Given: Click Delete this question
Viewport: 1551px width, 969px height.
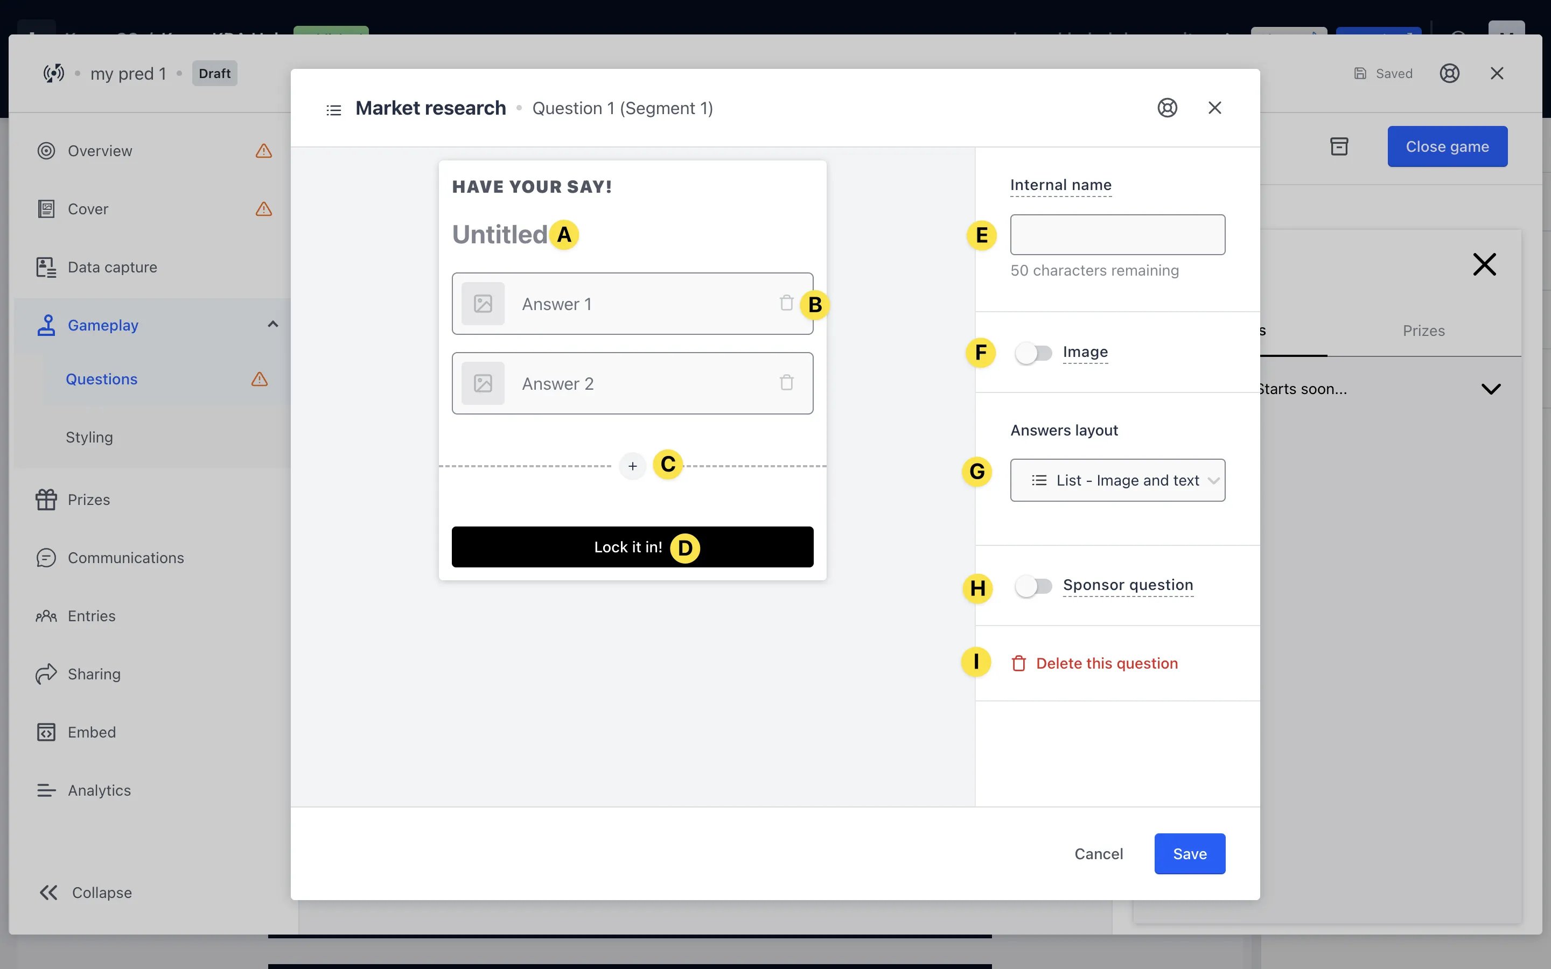Looking at the screenshot, I should click(1094, 663).
